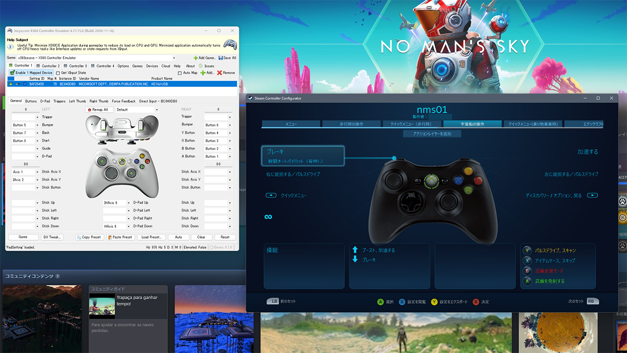Toggle checkbox in the 9AF25459 device row
Screen dimensions: 627x353
[x=24, y=84]
